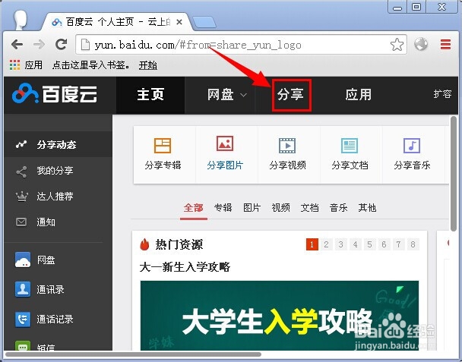Click the 分享图片 picture icon
462x362 pixels.
[225, 143]
